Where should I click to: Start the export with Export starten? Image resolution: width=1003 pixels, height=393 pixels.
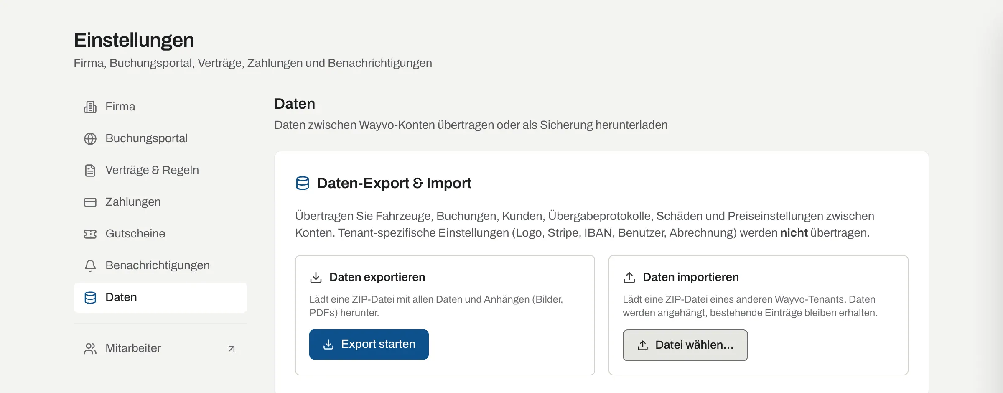pyautogui.click(x=369, y=345)
